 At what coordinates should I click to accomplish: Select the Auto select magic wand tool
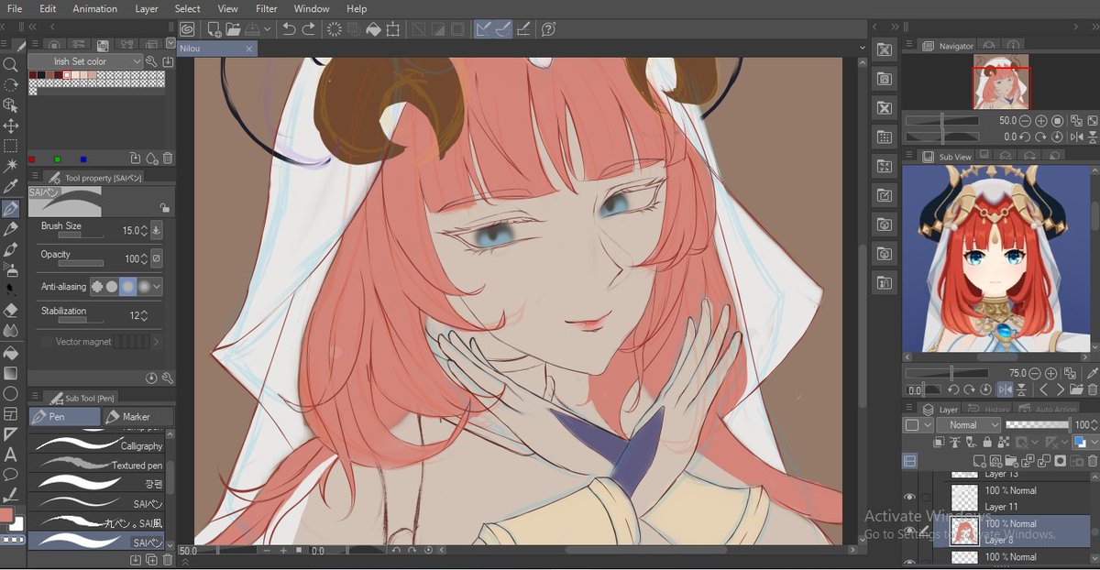pyautogui.click(x=11, y=166)
